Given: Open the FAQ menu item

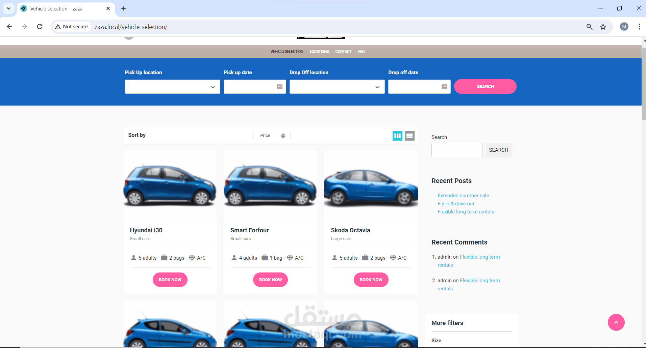Looking at the screenshot, I should click(x=361, y=52).
